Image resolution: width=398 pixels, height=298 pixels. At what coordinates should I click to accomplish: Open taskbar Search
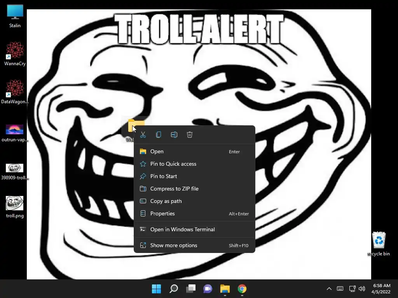174,289
